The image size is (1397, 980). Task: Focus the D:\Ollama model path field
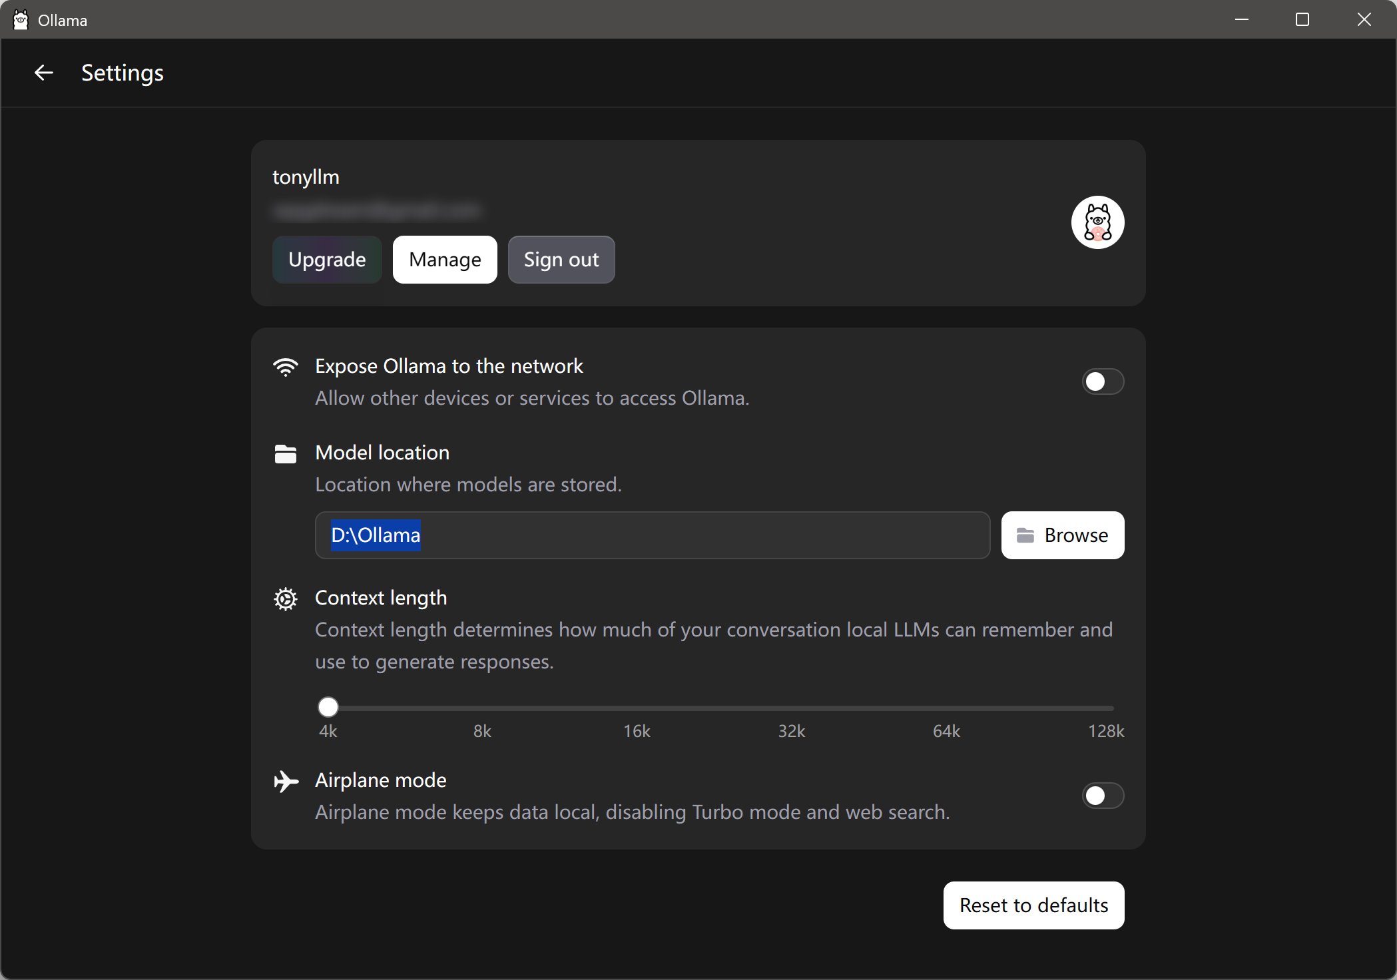click(x=653, y=535)
